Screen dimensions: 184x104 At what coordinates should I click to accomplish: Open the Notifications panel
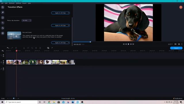(x=178, y=99)
